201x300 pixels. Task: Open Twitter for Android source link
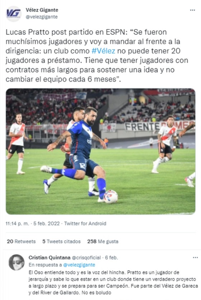pyautogui.click(x=85, y=224)
